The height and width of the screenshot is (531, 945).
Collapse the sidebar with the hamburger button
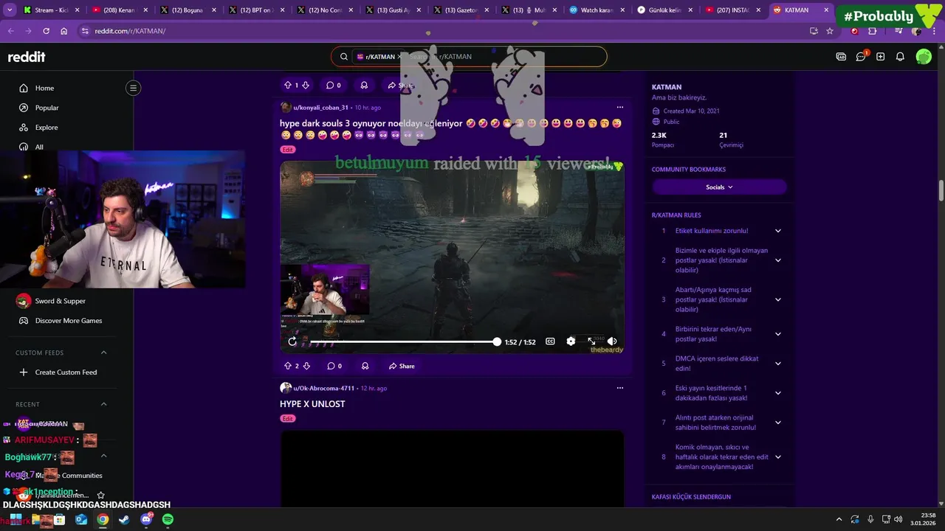133,88
